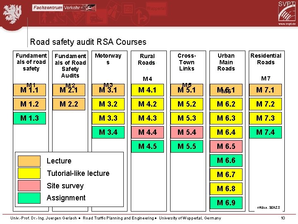Select the green M 1.3 assignment box
This screenshot has width=298, height=224.
pyautogui.click(x=29, y=118)
